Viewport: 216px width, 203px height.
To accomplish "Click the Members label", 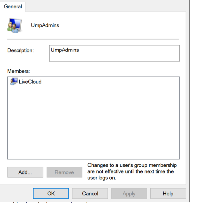I will [x=18, y=70].
